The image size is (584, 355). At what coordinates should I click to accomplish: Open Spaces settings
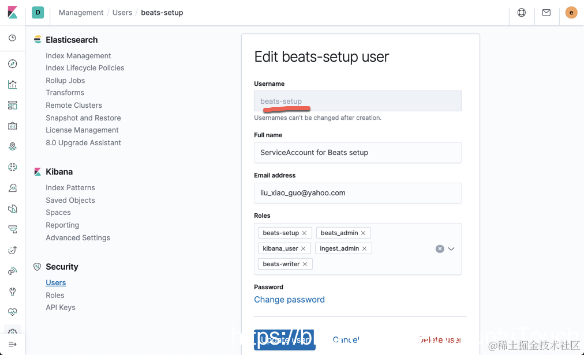click(58, 213)
